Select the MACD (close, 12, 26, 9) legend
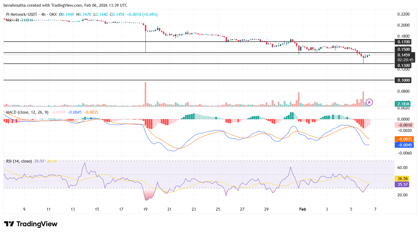The image size is (420, 234). 27,112
